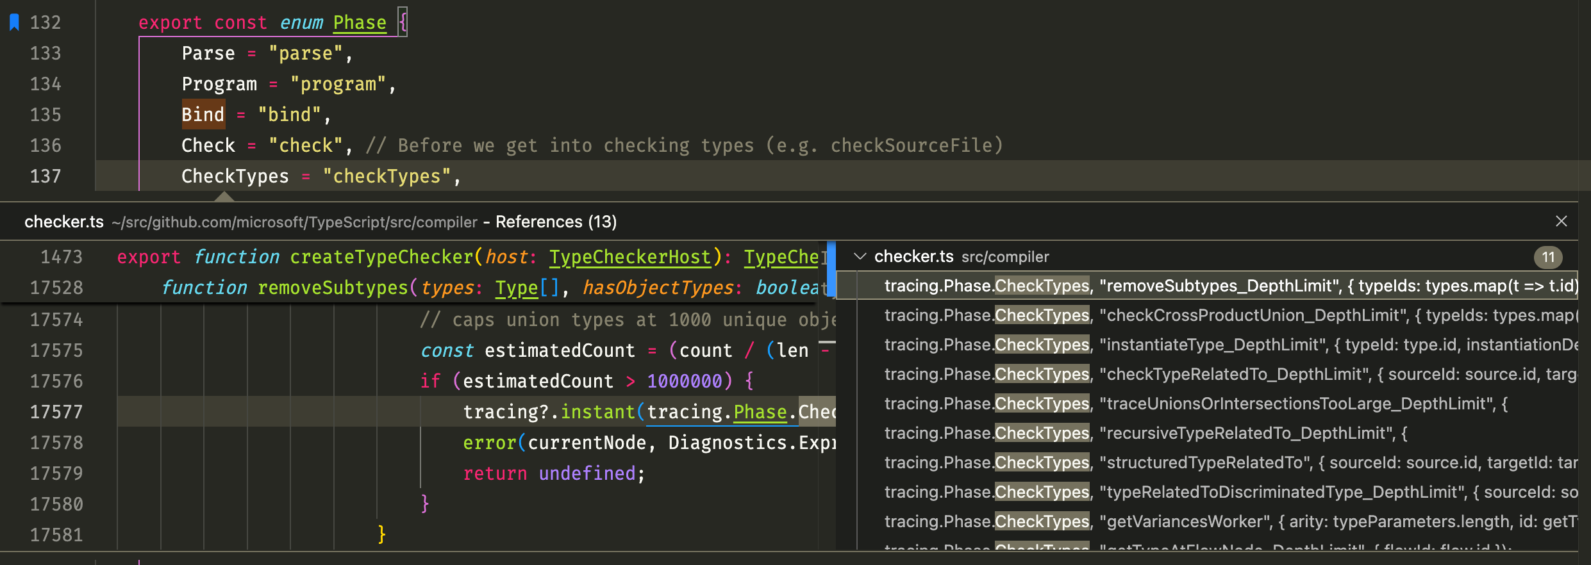Select the structuredTypeRelatedTo reference

(1218, 463)
